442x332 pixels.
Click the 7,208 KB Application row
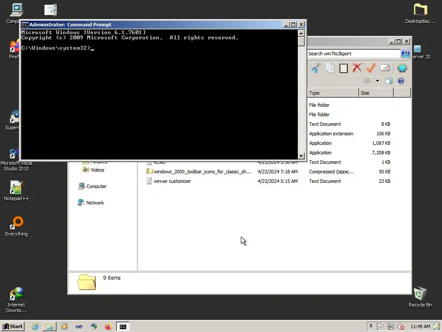(x=350, y=153)
